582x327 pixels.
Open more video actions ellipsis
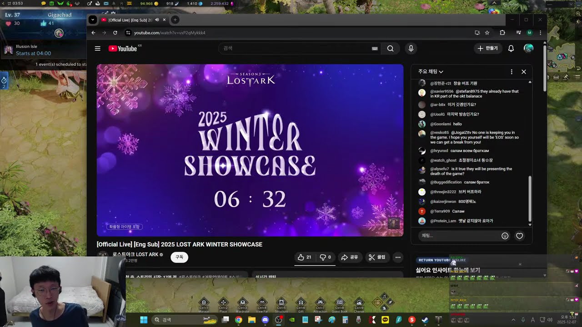coord(398,257)
